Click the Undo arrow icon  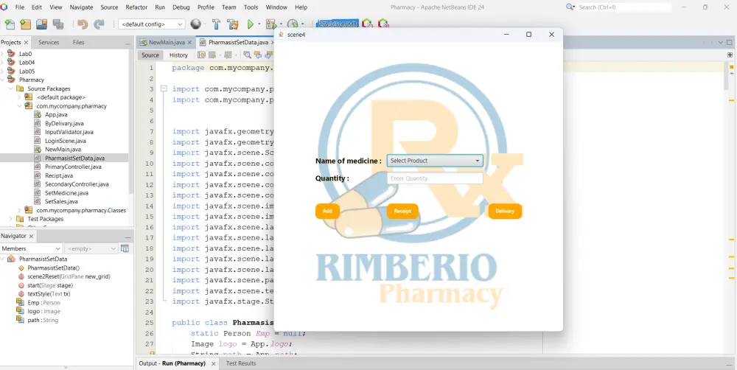[x=83, y=24]
